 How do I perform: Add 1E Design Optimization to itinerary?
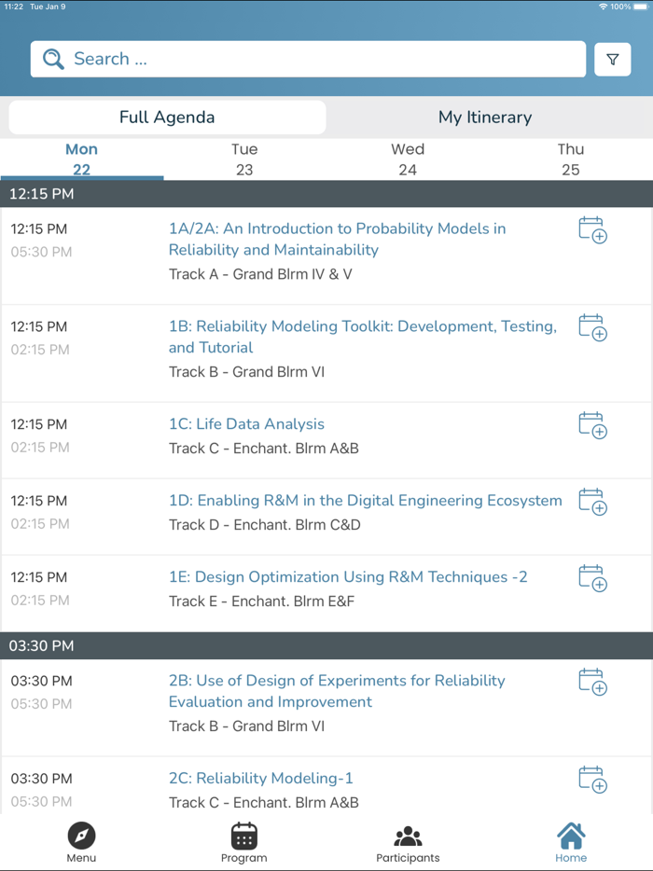pos(592,578)
